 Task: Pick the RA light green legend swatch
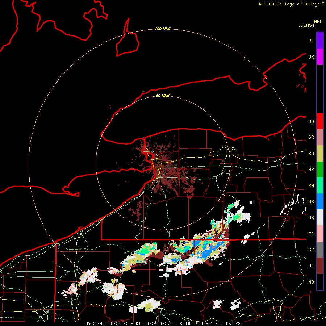pos(320,185)
